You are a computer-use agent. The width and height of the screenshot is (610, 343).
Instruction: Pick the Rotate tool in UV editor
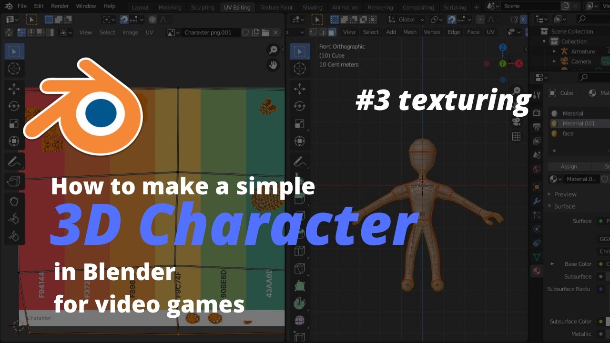tap(14, 106)
